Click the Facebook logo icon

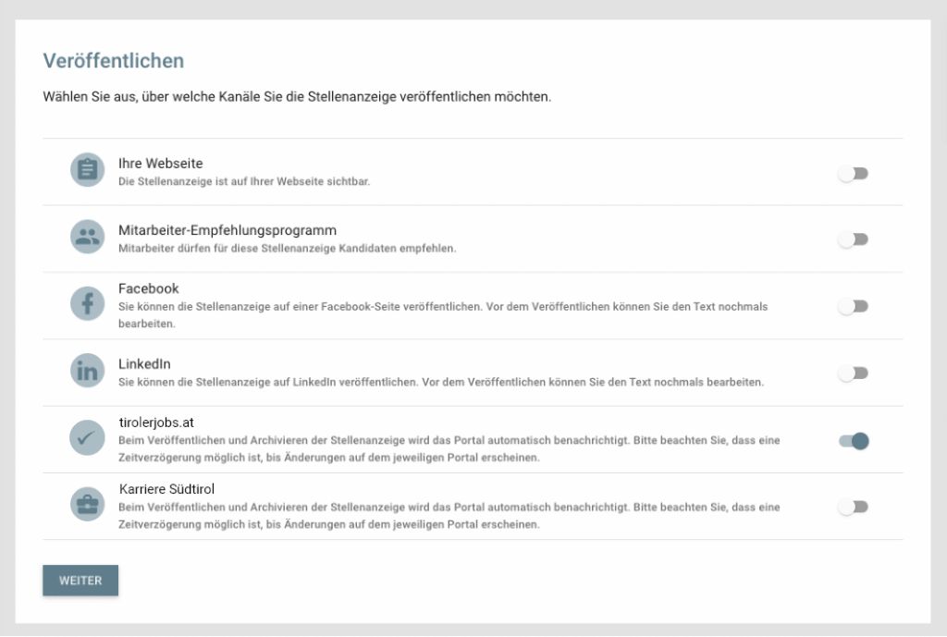click(88, 304)
